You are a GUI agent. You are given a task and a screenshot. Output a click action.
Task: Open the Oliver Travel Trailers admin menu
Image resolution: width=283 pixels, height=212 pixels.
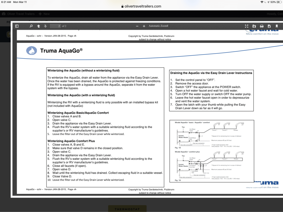point(18,14)
